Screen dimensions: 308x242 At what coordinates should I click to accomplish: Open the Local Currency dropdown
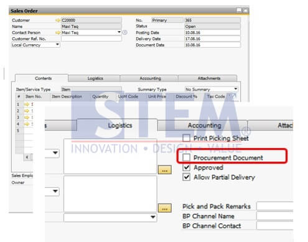click(x=57, y=45)
